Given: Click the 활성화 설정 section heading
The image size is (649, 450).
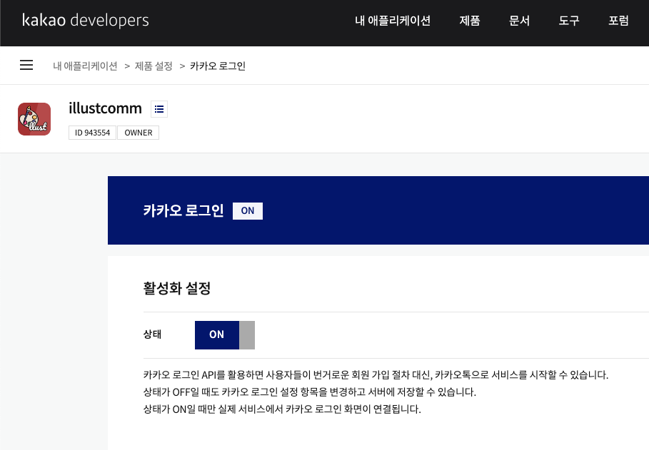Looking at the screenshot, I should pos(177,288).
